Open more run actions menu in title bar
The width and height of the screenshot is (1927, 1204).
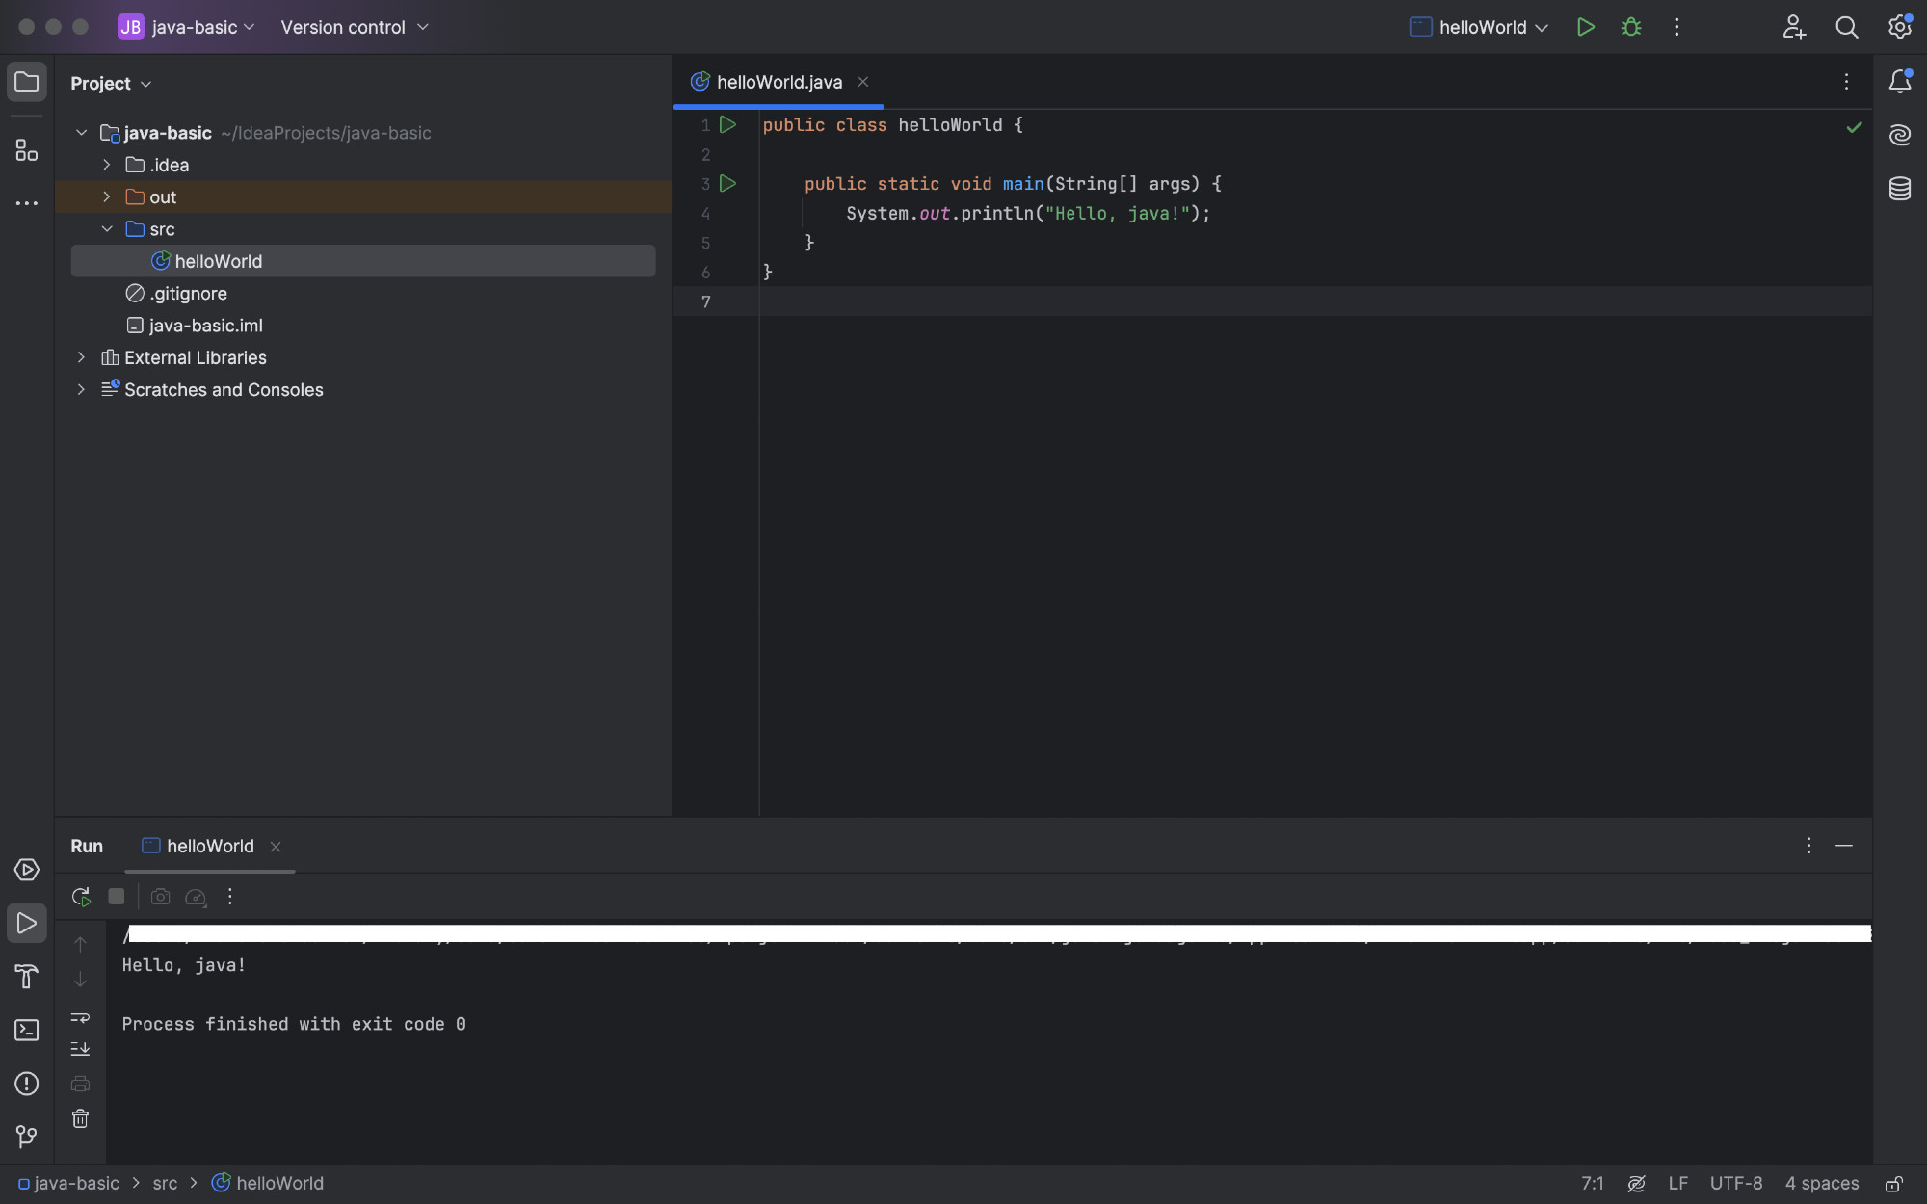tap(1676, 27)
